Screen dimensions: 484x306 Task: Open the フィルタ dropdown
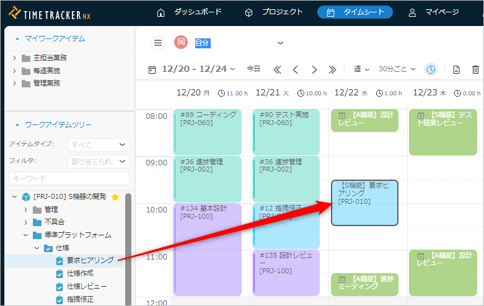coord(99,162)
